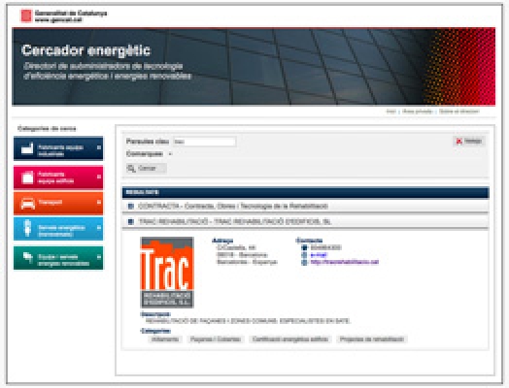Click the Paraules clau search field
The height and width of the screenshot is (388, 509).
[204, 142]
